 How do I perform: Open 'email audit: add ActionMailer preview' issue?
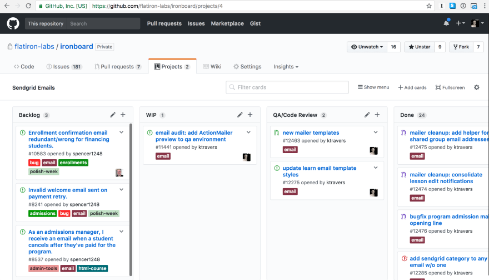(194, 136)
